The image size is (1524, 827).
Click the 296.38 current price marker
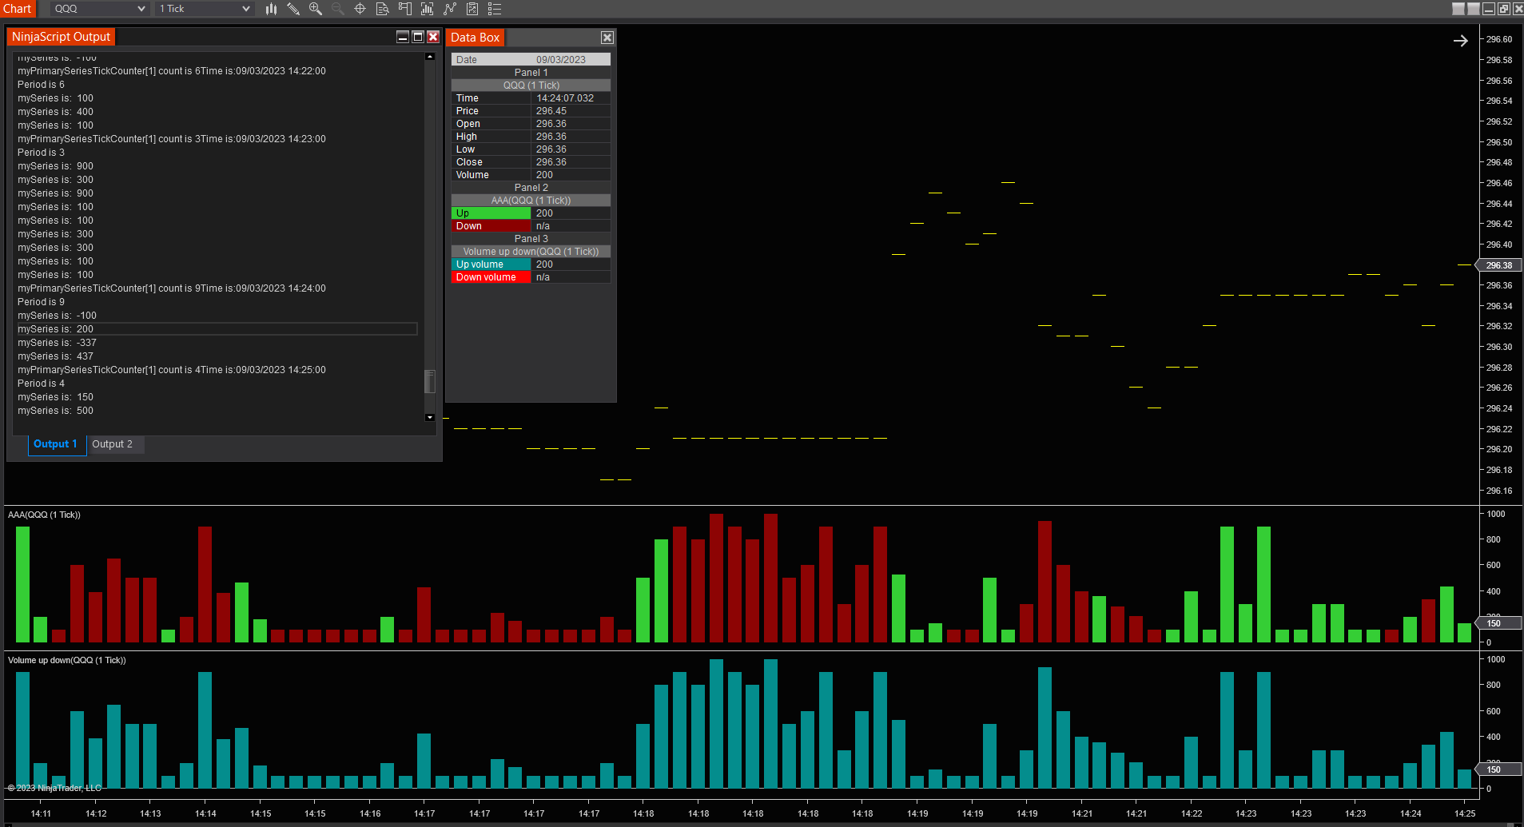[x=1498, y=265]
